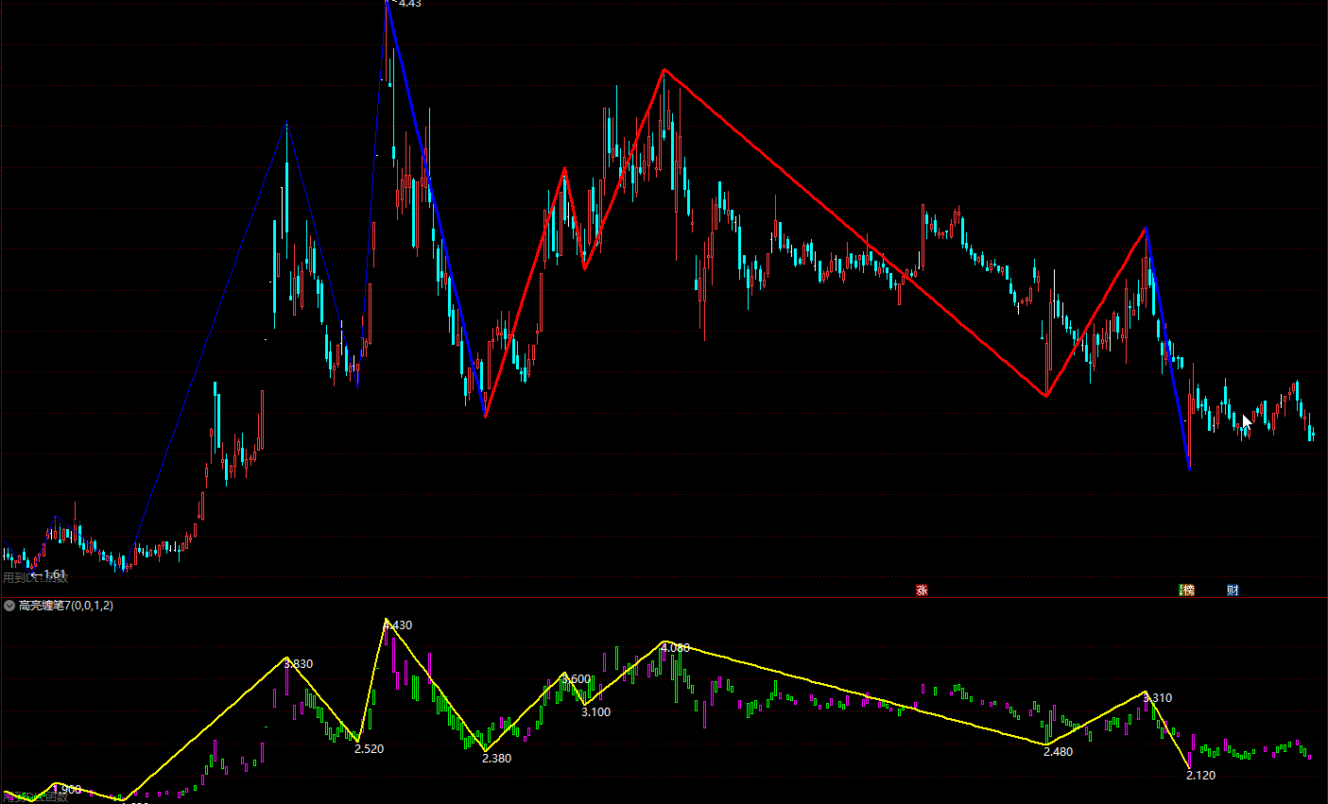Click the red 涨 event marker icon
1328x804 pixels.
[922, 590]
